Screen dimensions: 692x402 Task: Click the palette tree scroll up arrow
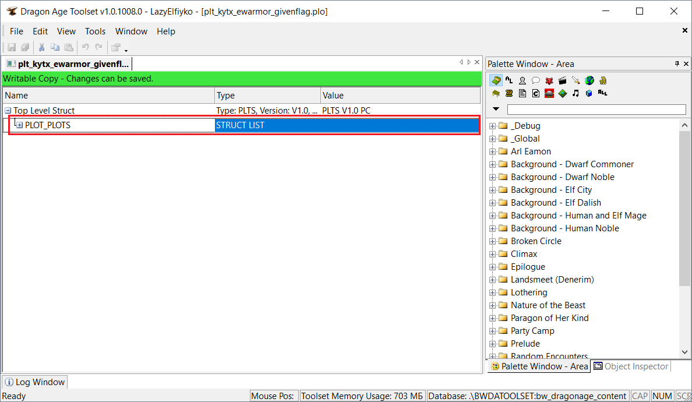(684, 125)
